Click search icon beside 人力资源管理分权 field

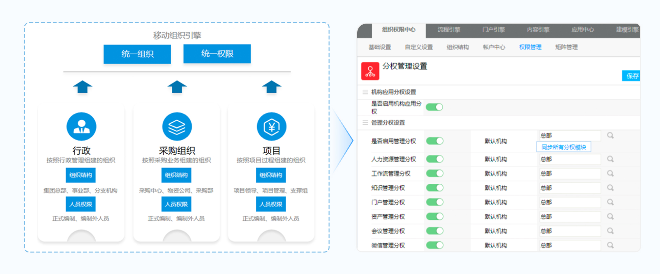(x=610, y=159)
